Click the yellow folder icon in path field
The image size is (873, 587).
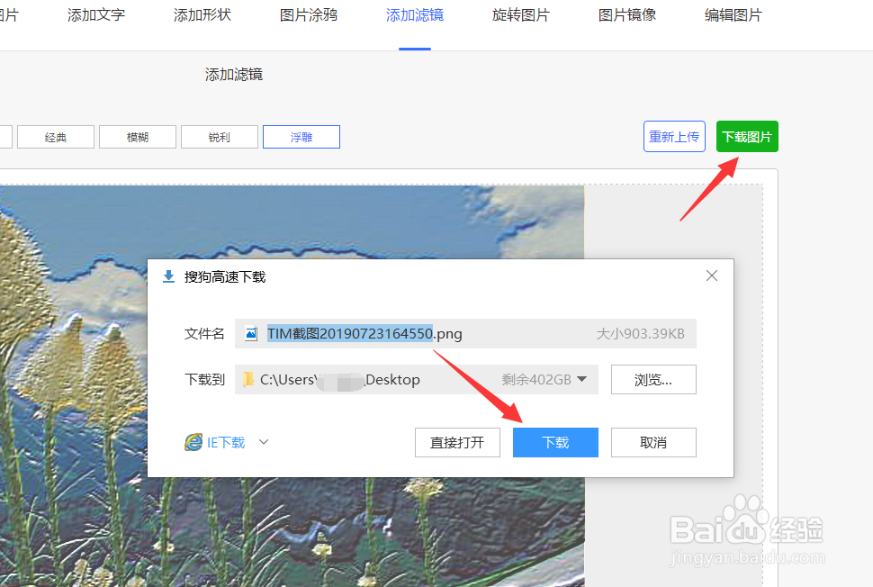[x=248, y=379]
